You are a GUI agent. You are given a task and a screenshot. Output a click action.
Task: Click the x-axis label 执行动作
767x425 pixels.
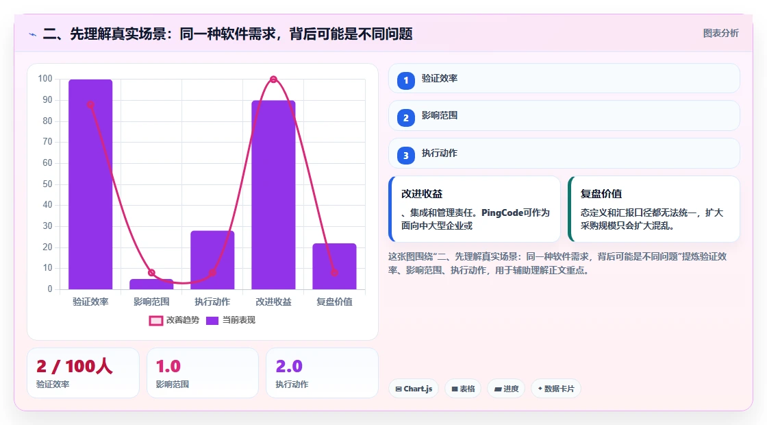pyautogui.click(x=212, y=302)
